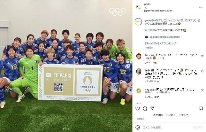Click the #なでしこジャパン hashtag

pyautogui.click(x=165, y=20)
